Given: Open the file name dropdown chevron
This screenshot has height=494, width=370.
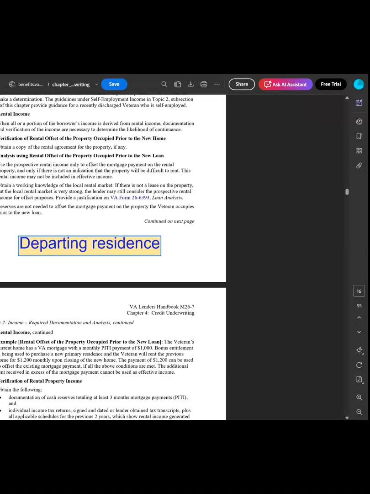Looking at the screenshot, I should (x=96, y=85).
